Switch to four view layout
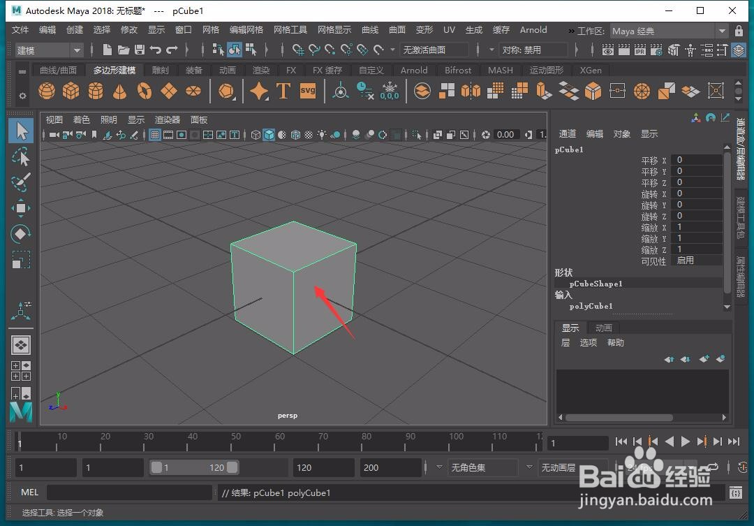 [21, 371]
